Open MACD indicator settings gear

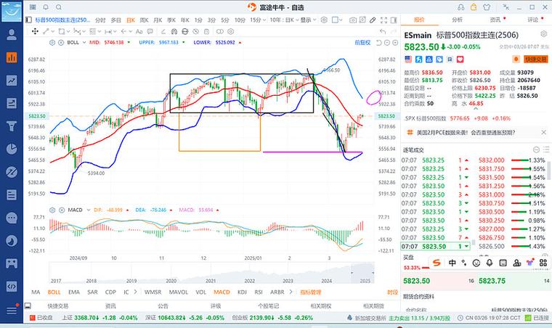[52, 210]
